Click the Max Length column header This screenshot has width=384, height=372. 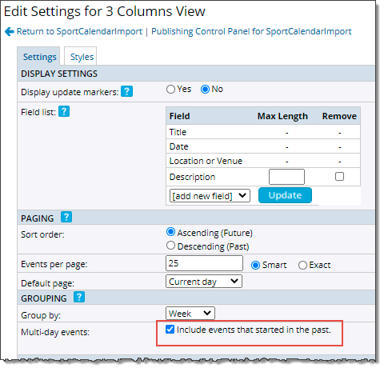(x=282, y=116)
